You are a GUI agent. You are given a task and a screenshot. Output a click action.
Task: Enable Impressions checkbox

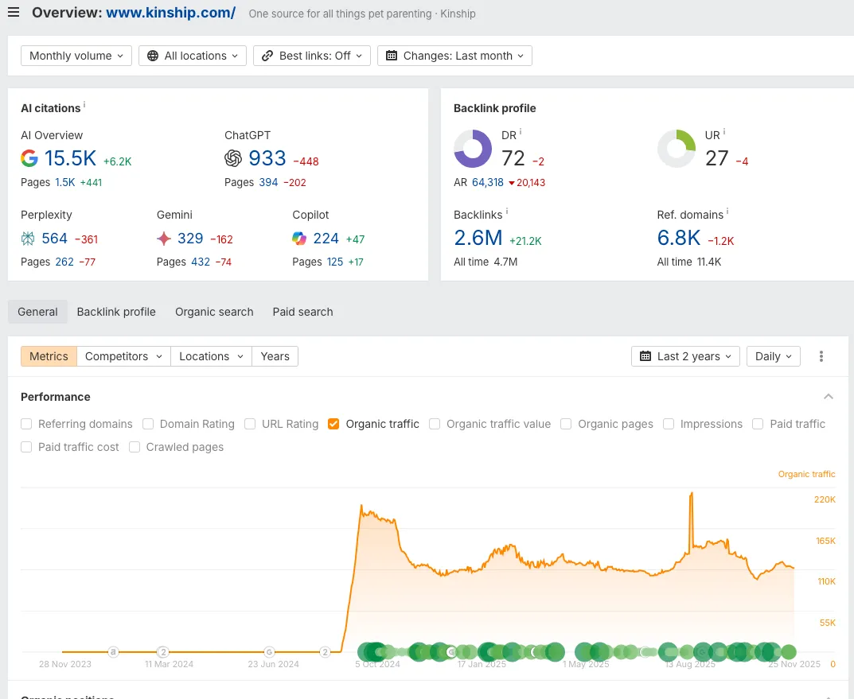point(669,424)
